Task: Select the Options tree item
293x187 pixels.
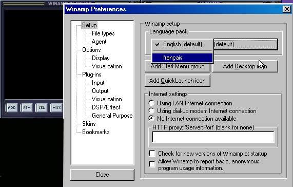Action: pyautogui.click(x=91, y=50)
